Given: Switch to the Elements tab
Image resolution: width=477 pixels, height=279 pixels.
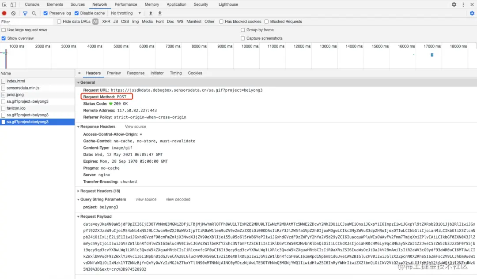Looking at the screenshot, I should coord(55,4).
